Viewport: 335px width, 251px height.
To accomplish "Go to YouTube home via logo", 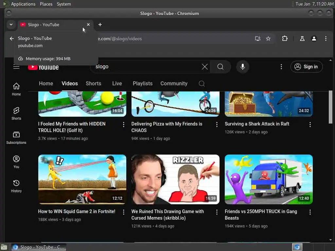I will coord(44,67).
